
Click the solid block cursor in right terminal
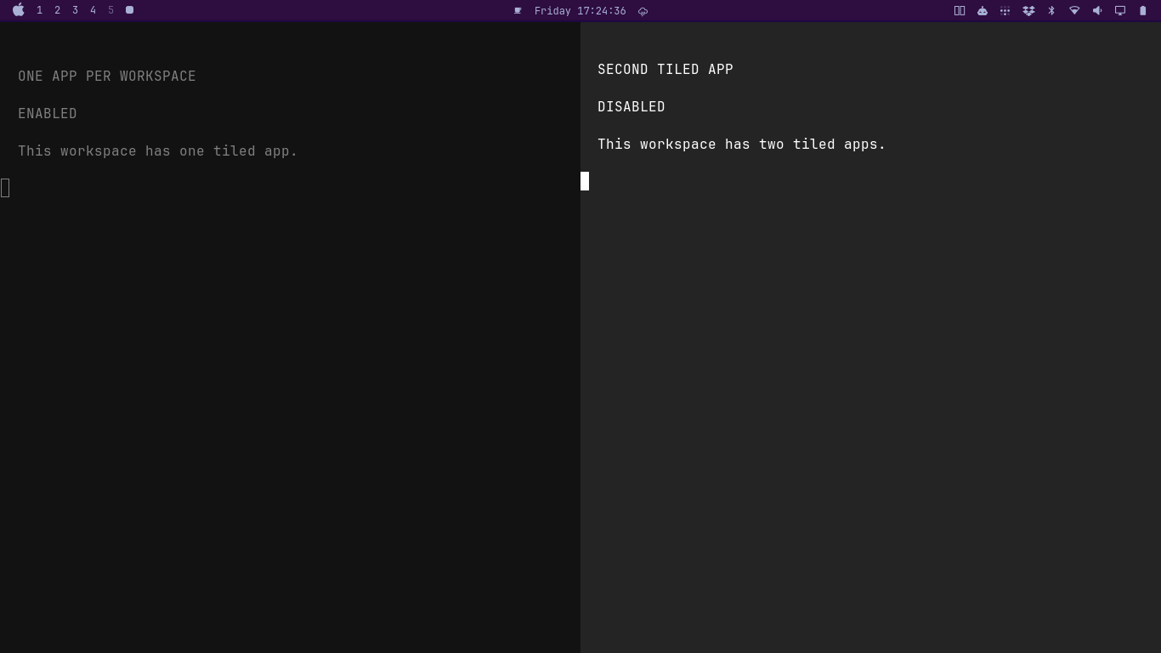click(x=585, y=181)
